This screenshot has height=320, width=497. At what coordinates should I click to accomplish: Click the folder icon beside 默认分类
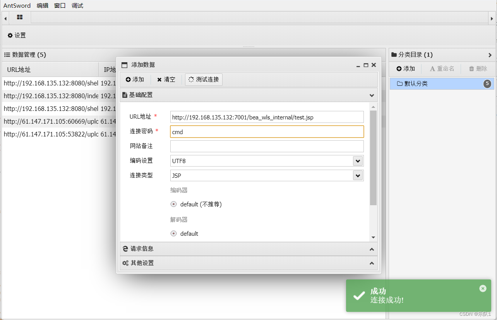click(x=400, y=83)
